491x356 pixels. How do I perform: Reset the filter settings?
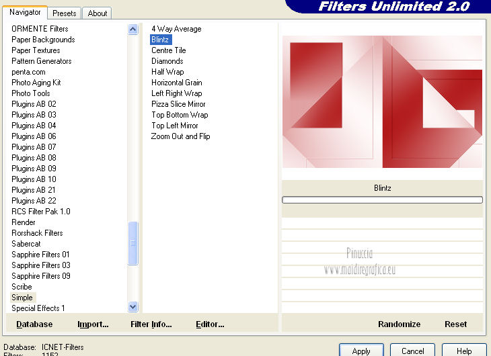(455, 324)
